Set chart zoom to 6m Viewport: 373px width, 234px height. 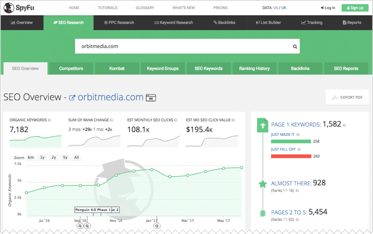coord(30,157)
